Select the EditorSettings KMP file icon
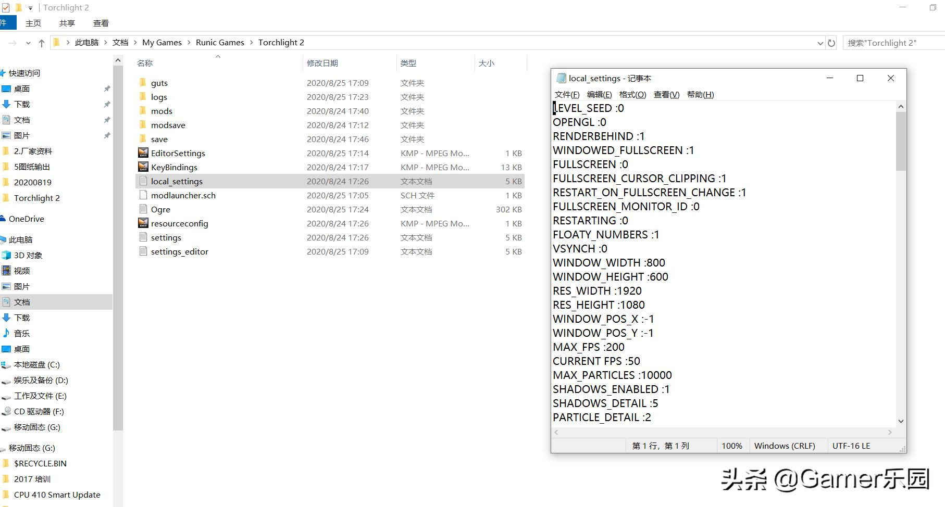 pos(143,153)
